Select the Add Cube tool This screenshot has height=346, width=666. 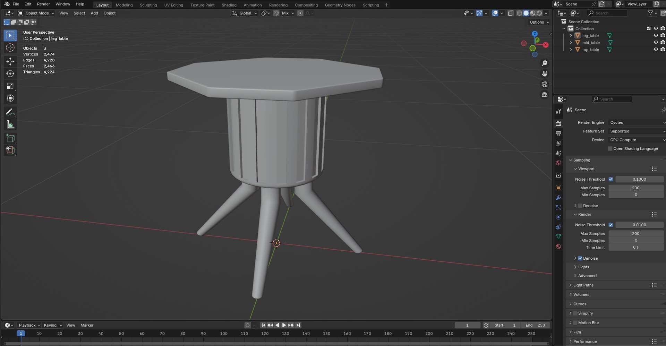[x=10, y=138]
